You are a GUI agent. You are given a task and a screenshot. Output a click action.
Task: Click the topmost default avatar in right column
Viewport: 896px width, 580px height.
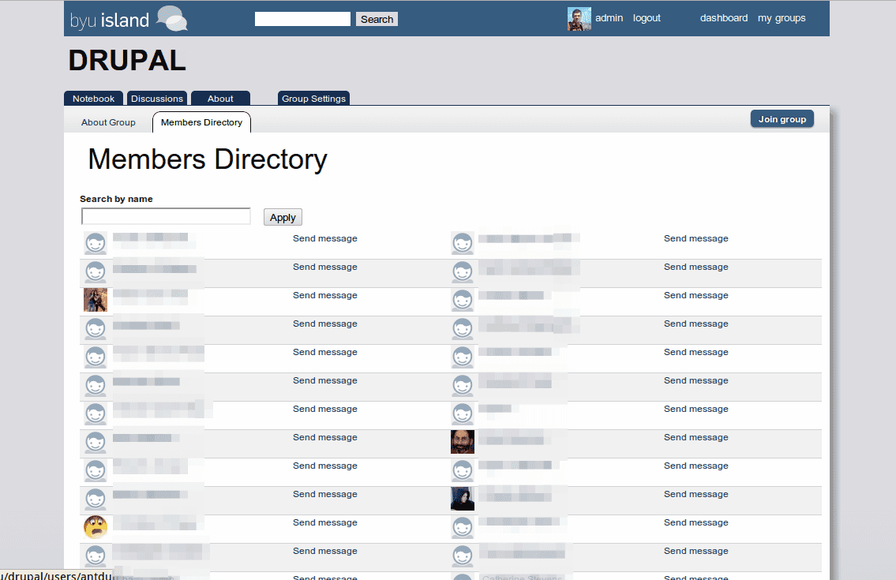click(463, 243)
